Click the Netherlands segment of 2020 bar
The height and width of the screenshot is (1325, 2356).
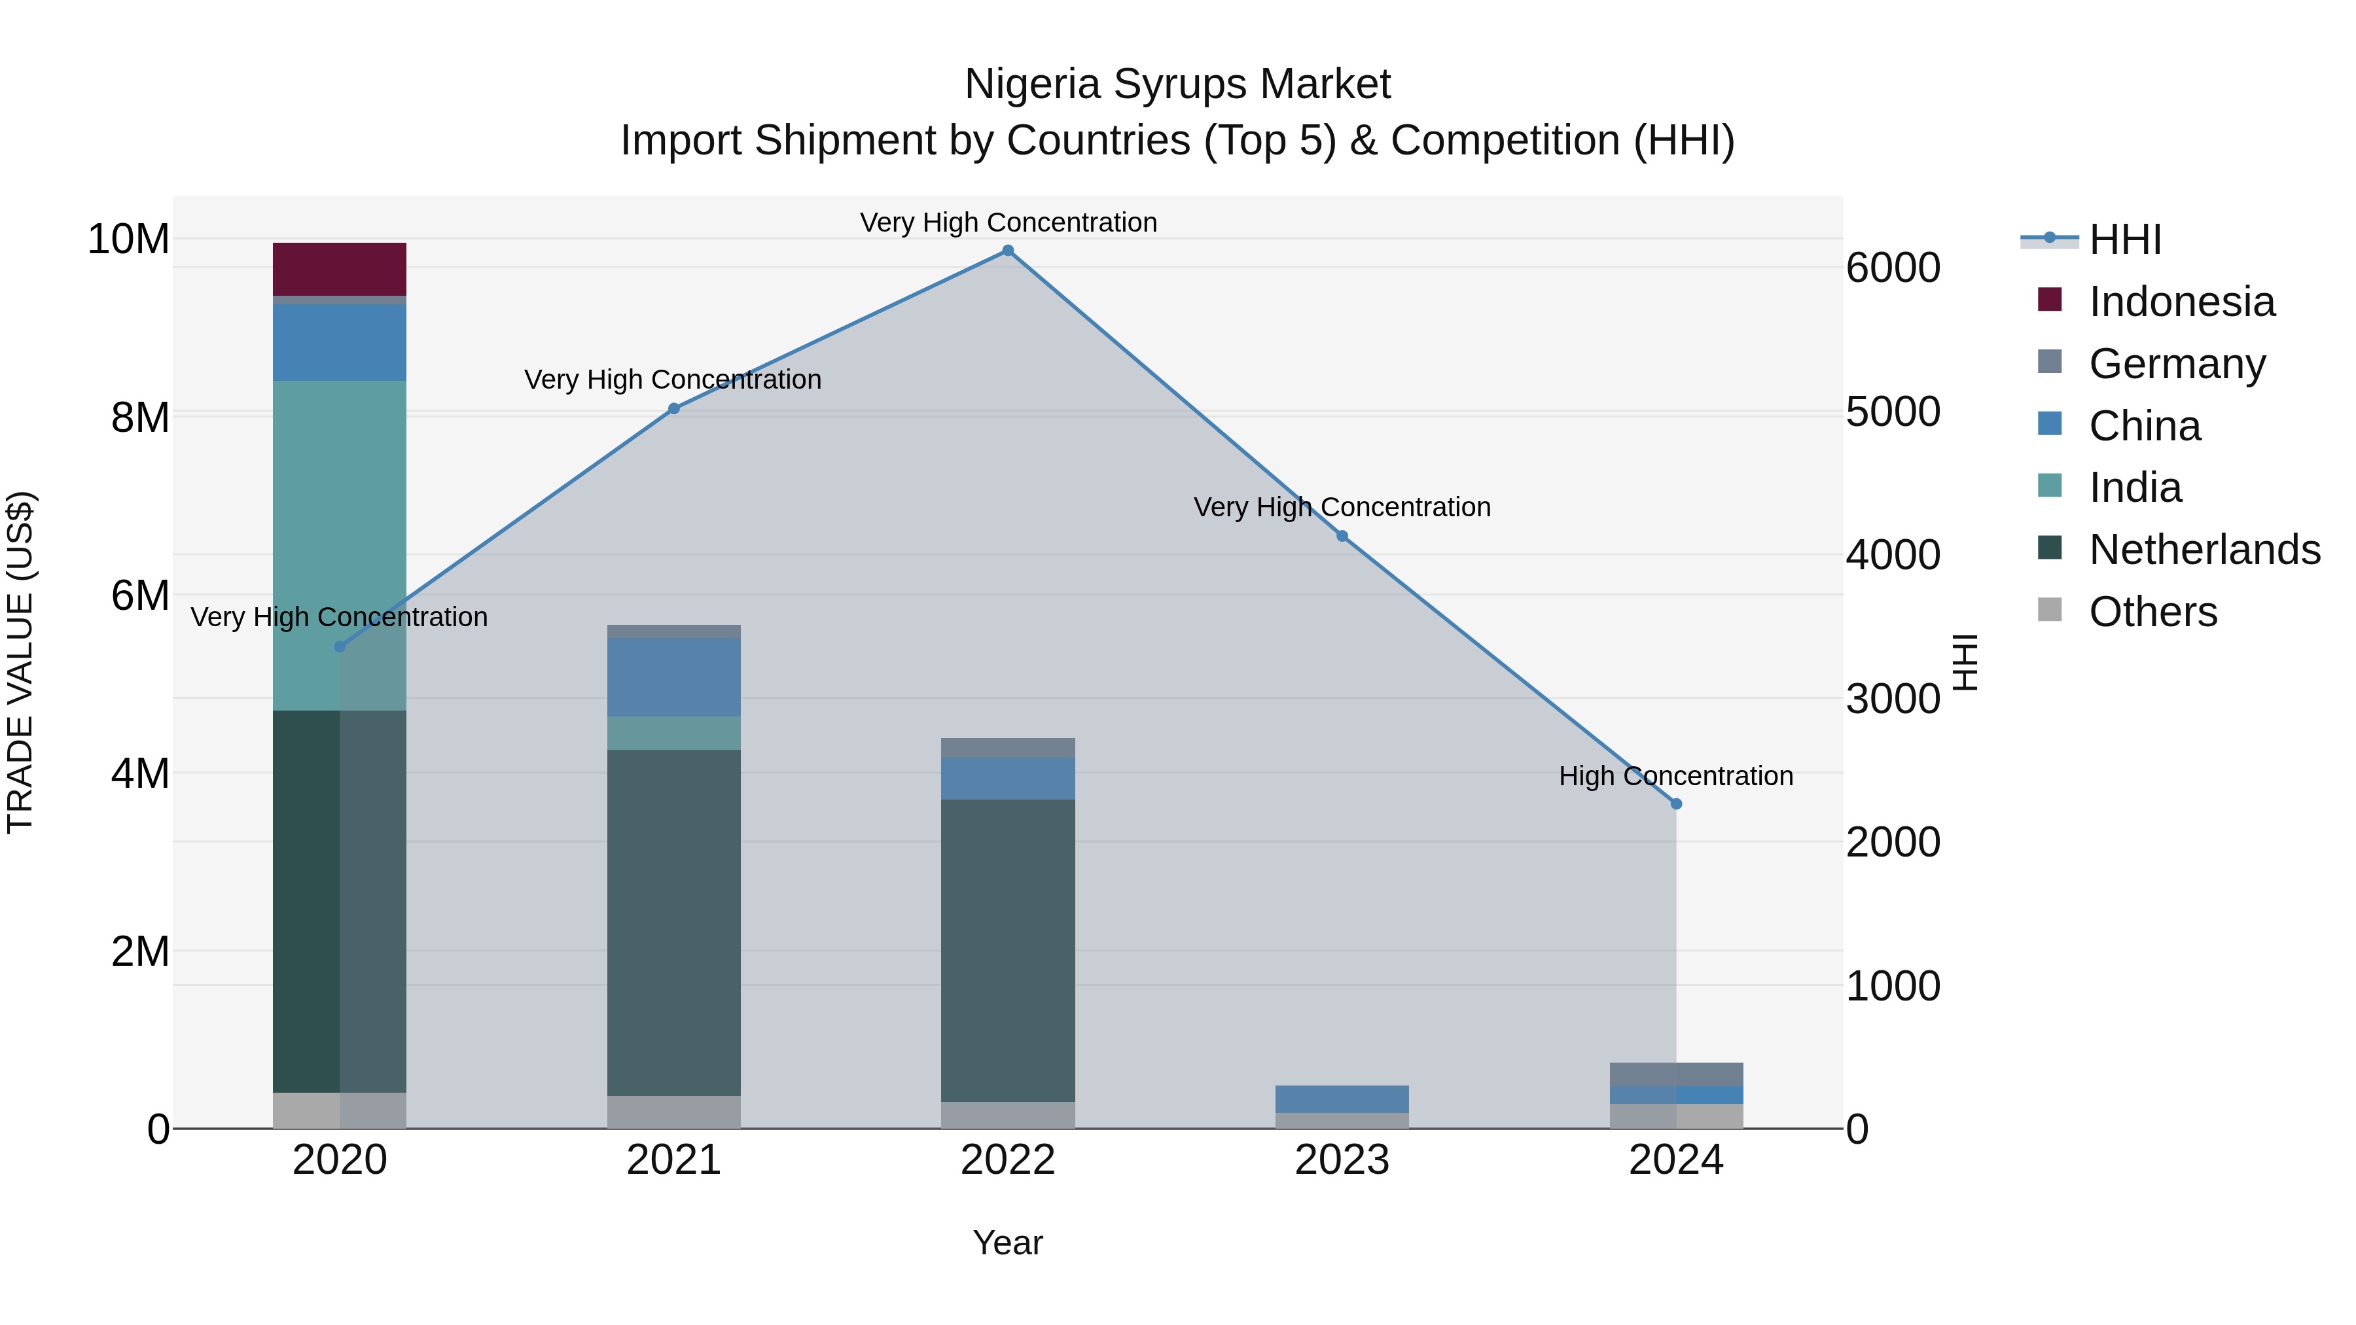point(339,902)
